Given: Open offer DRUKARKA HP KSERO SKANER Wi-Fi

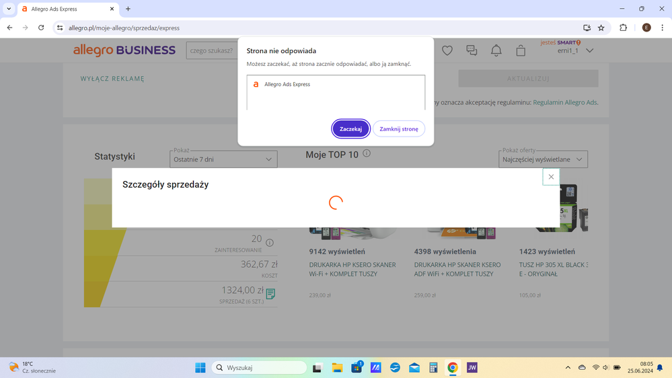Looking at the screenshot, I should 352,269.
